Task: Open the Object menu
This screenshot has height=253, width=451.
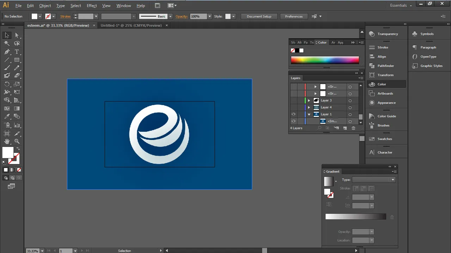Action: pyautogui.click(x=45, y=6)
